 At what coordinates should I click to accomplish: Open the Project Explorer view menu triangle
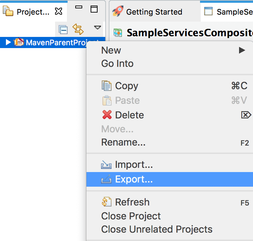click(x=98, y=28)
